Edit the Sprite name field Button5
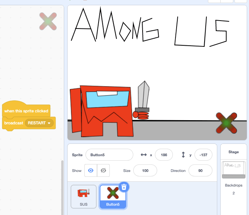Image resolution: width=249 pixels, height=215 pixels. coord(109,155)
